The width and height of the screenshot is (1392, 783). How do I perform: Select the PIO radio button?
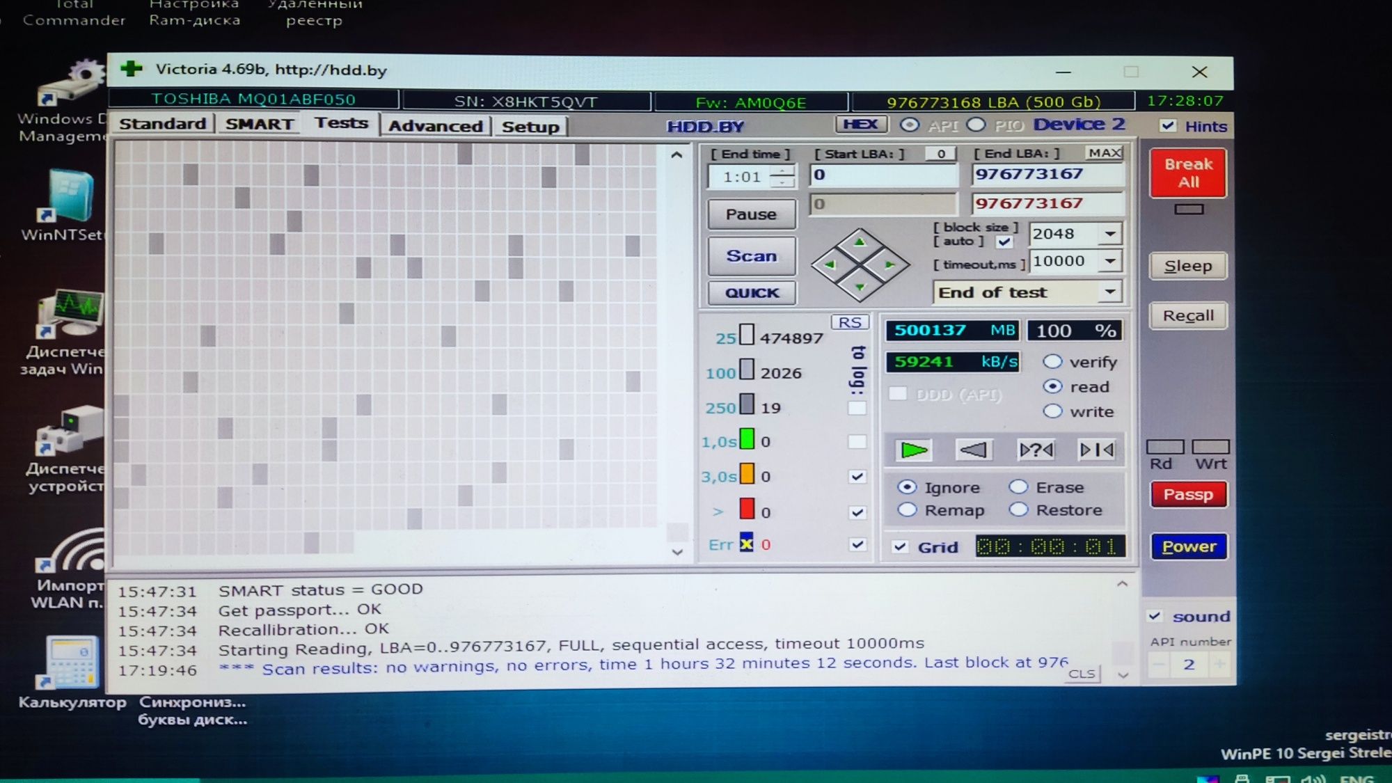pos(976,125)
